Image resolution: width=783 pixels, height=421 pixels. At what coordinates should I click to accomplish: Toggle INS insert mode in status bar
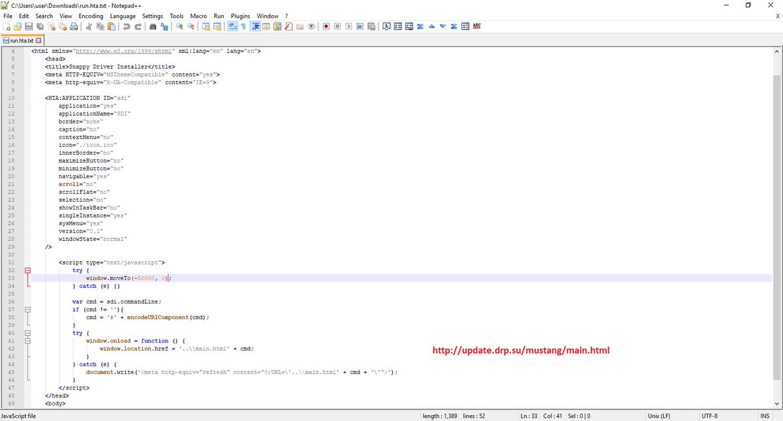[764, 416]
